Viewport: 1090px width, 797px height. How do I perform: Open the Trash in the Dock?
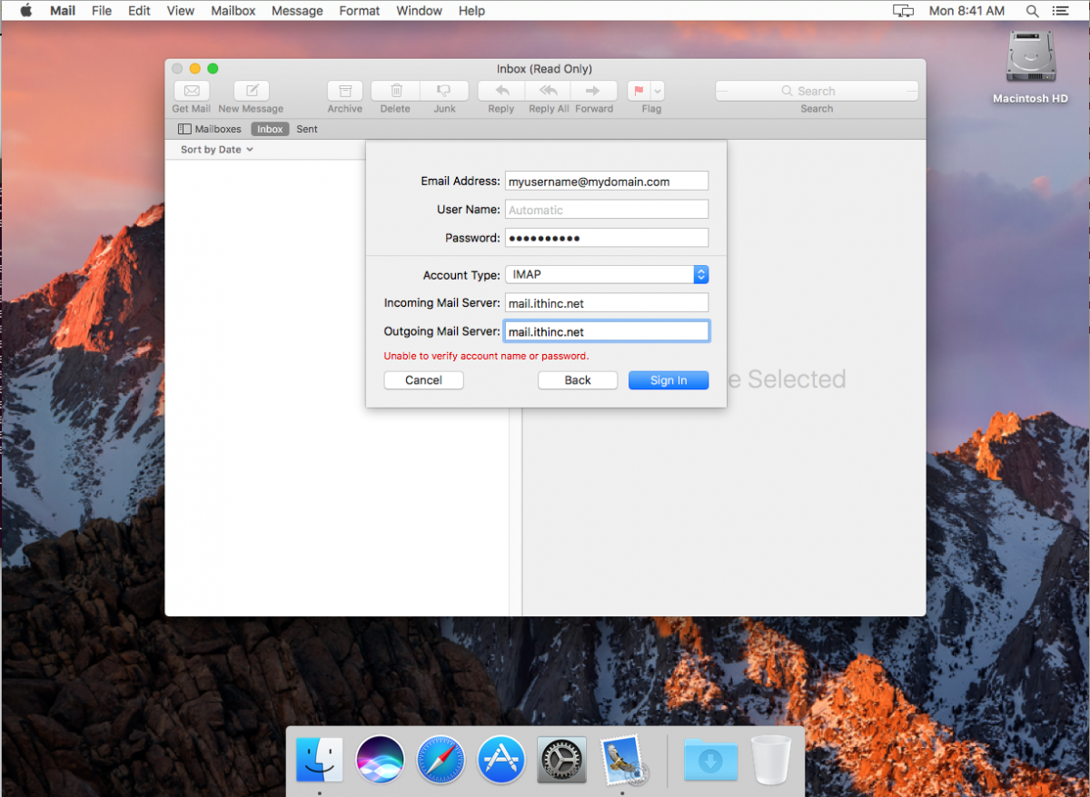(771, 760)
